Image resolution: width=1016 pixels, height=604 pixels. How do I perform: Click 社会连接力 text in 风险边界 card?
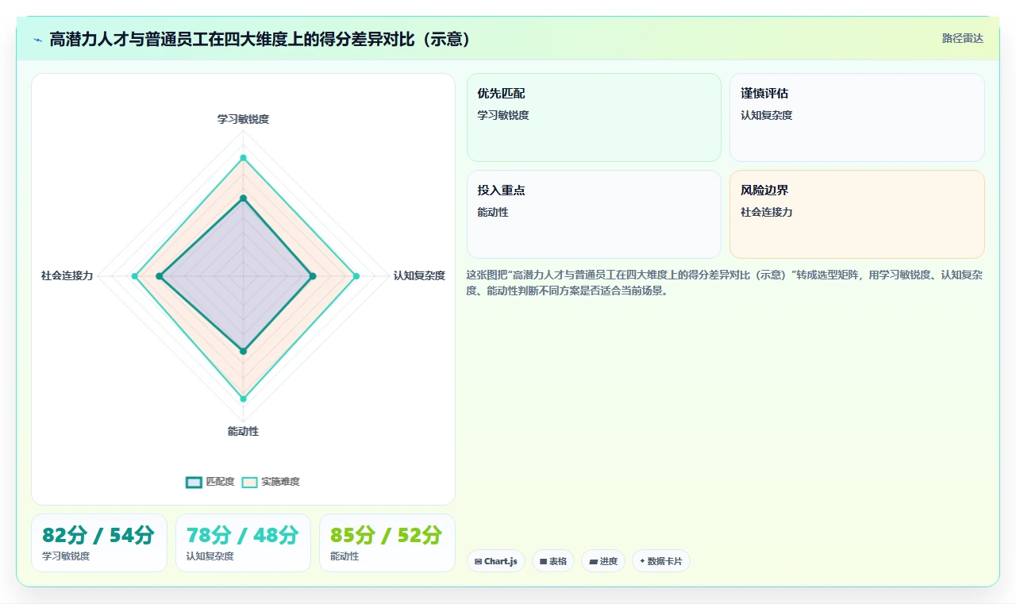767,212
